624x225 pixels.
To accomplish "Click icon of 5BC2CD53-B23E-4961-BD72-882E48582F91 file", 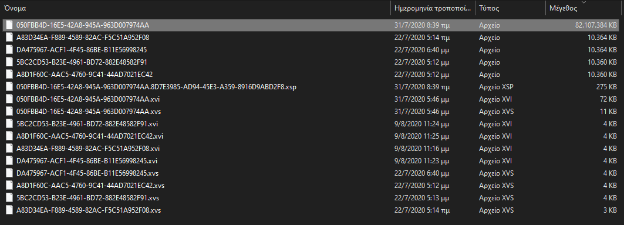I will pos(9,62).
